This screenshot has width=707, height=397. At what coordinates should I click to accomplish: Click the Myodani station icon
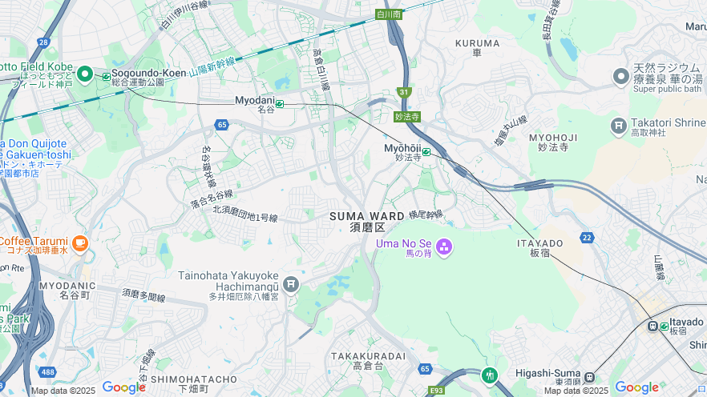coord(280,104)
